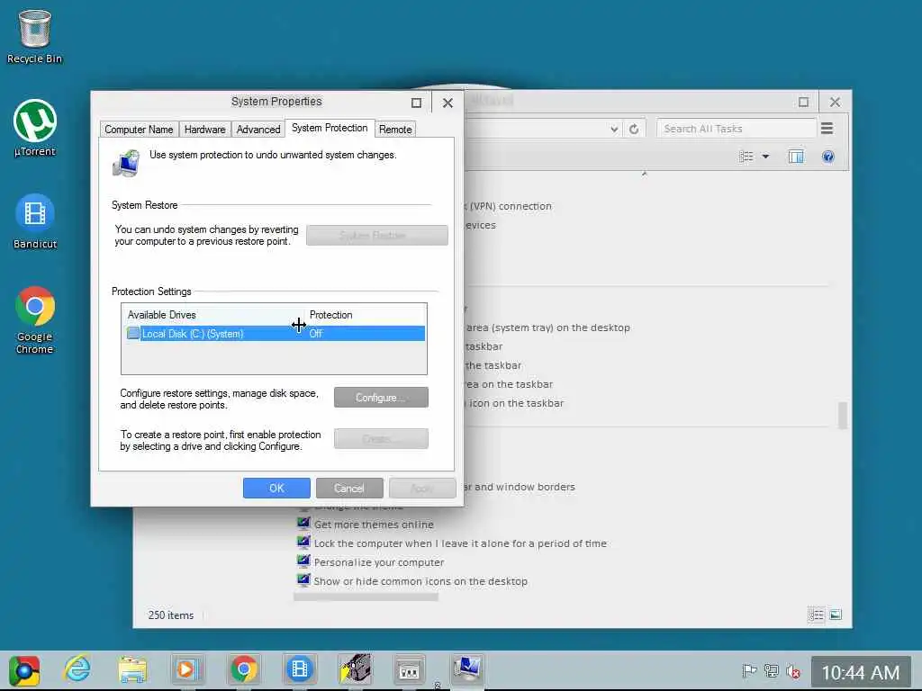Switch to Bandicut in the taskbar
The width and height of the screenshot is (922, 691).
[299, 669]
